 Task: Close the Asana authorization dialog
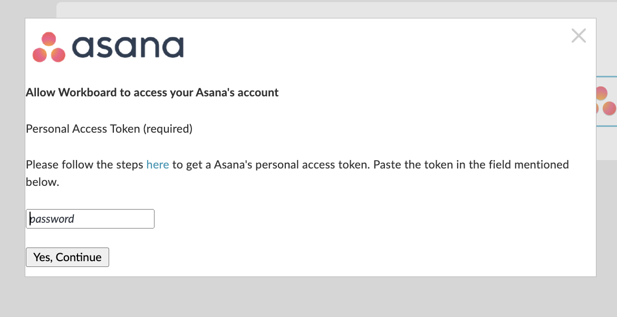tap(579, 36)
